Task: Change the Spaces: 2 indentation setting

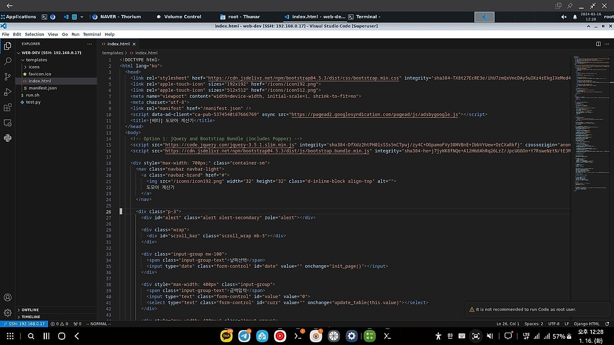Action: (534, 324)
